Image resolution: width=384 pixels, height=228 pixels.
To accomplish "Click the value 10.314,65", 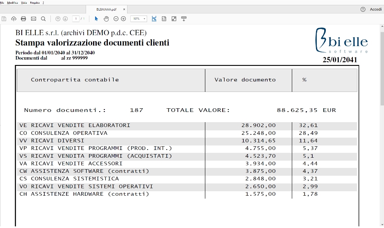I will coord(259,141).
